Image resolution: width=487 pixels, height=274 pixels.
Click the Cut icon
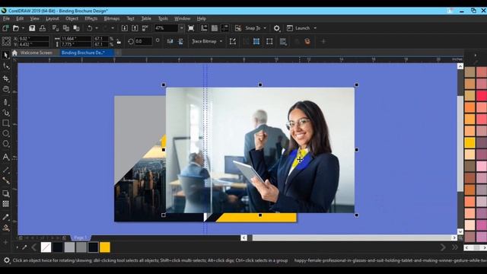(56, 28)
